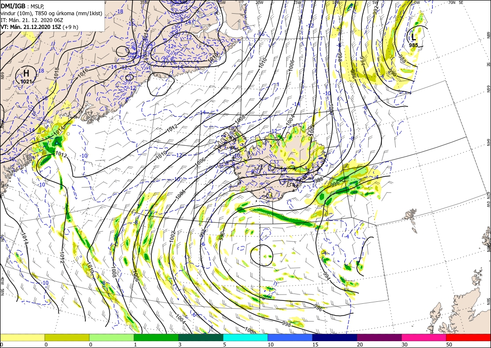
Task: Click the '15W' longitude label at top
Action: (x=298, y=2)
